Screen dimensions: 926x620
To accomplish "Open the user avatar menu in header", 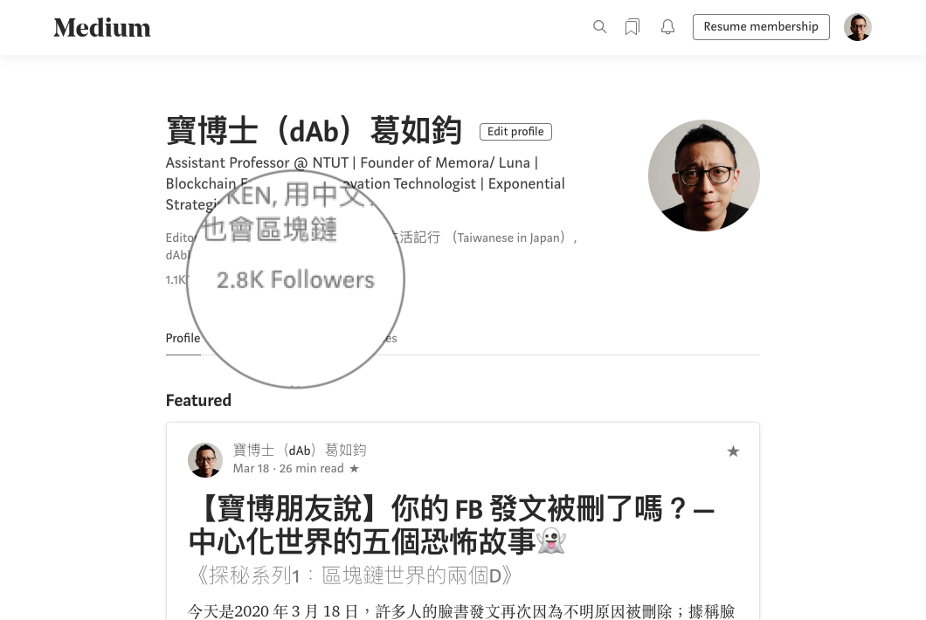I will click(858, 27).
